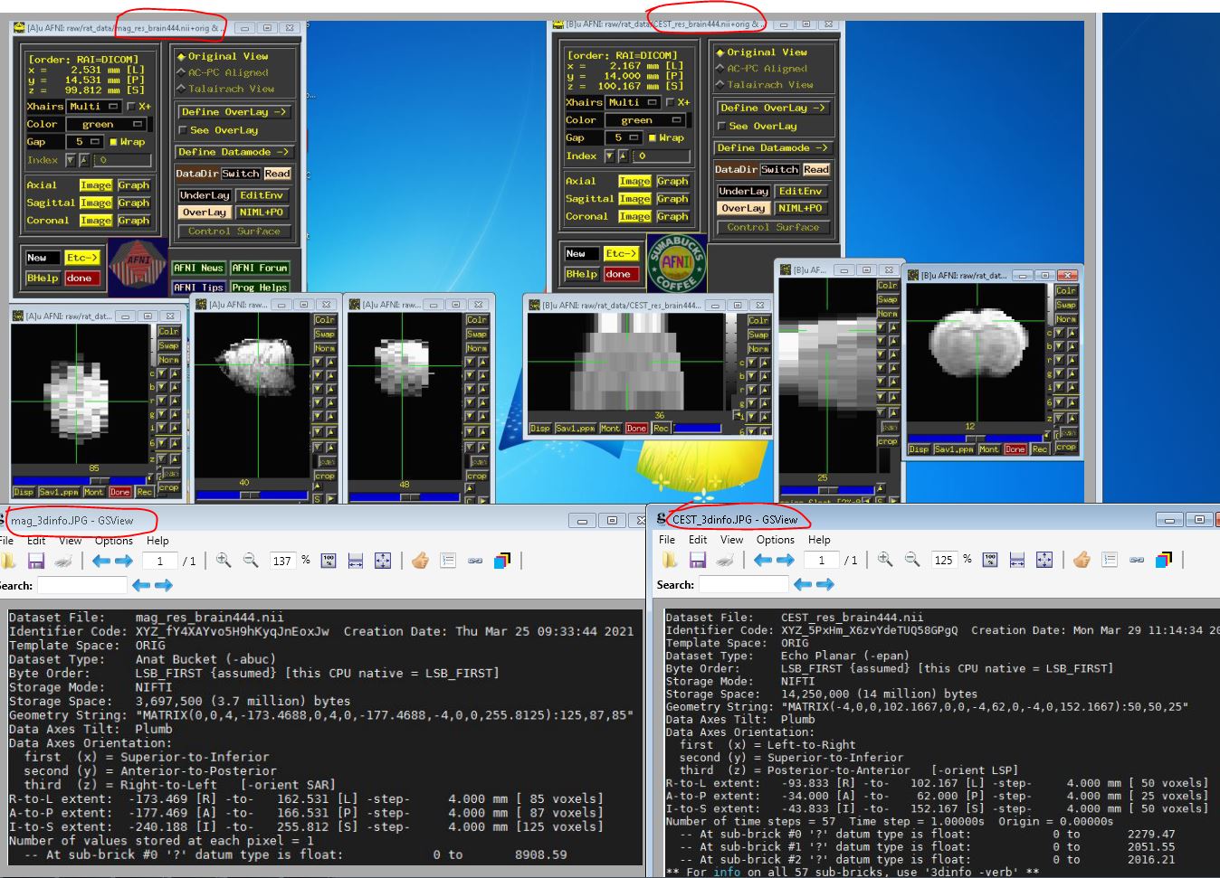This screenshot has width=1220, height=878.
Task: Search previous arrow in mag_3dinfo GSView
Action: coord(141,586)
